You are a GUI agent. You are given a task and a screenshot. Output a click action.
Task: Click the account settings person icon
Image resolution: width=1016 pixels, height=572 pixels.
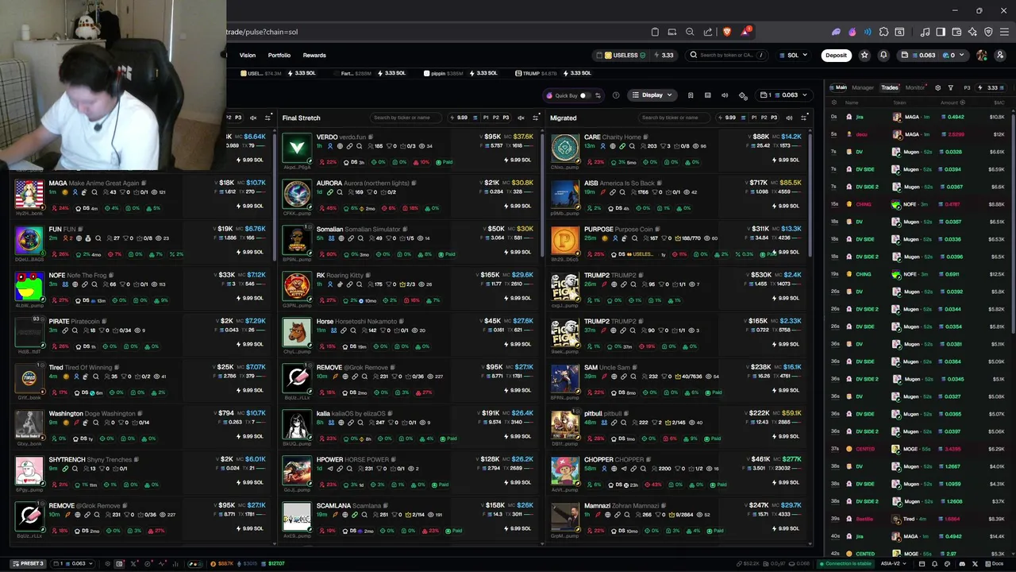click(x=999, y=55)
